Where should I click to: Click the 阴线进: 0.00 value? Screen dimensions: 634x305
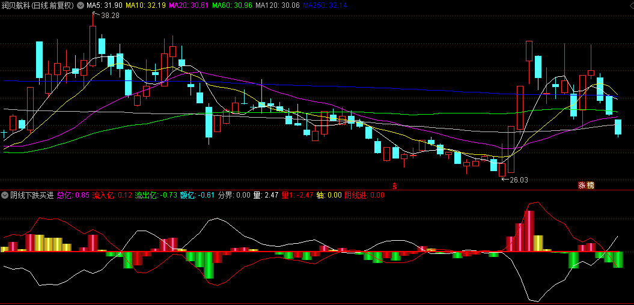pos(364,196)
